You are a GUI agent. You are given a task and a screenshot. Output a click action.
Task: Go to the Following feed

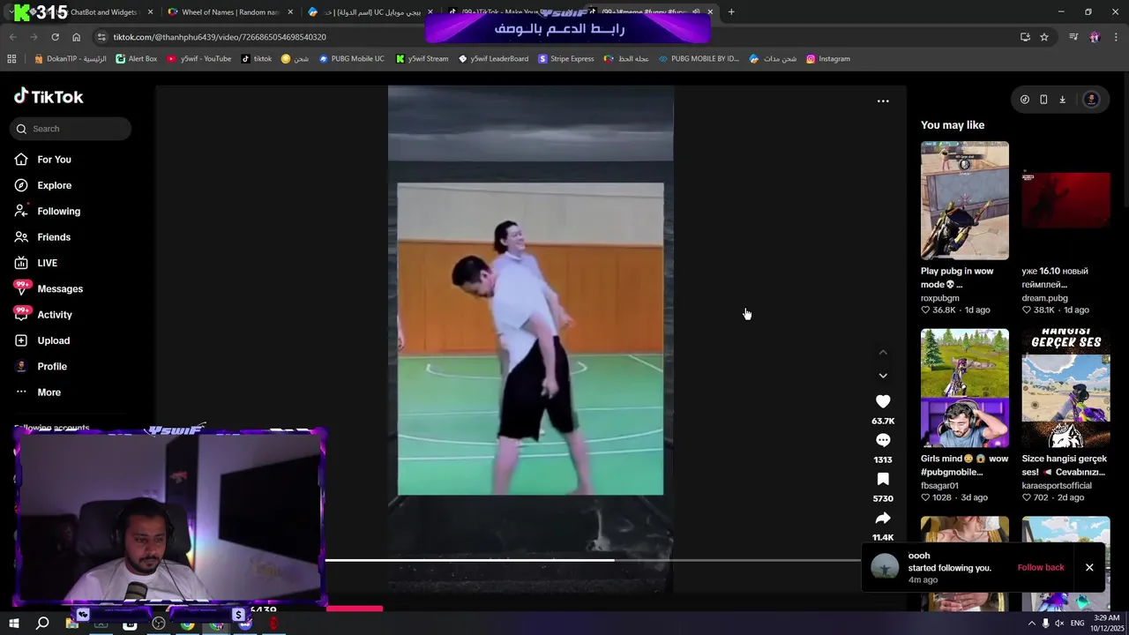coord(58,211)
